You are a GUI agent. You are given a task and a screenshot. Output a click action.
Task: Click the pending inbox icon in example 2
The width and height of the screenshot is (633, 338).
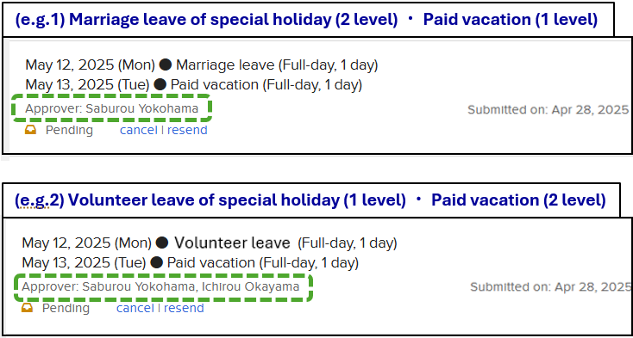[28, 308]
